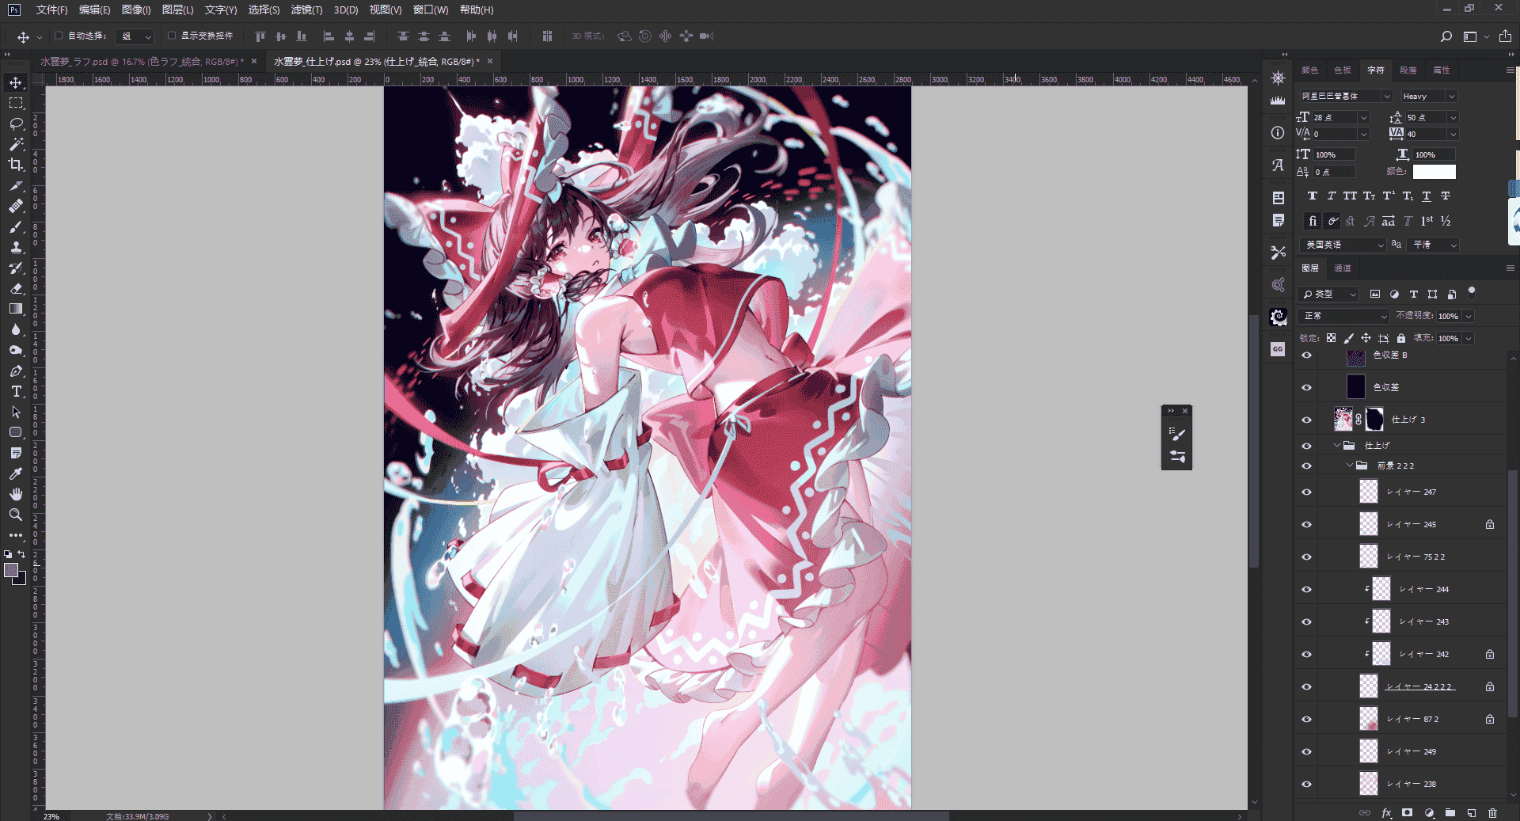Collapse the 前景 2 2 2 group
Viewport: 1520px width, 821px height.
pyautogui.click(x=1350, y=466)
